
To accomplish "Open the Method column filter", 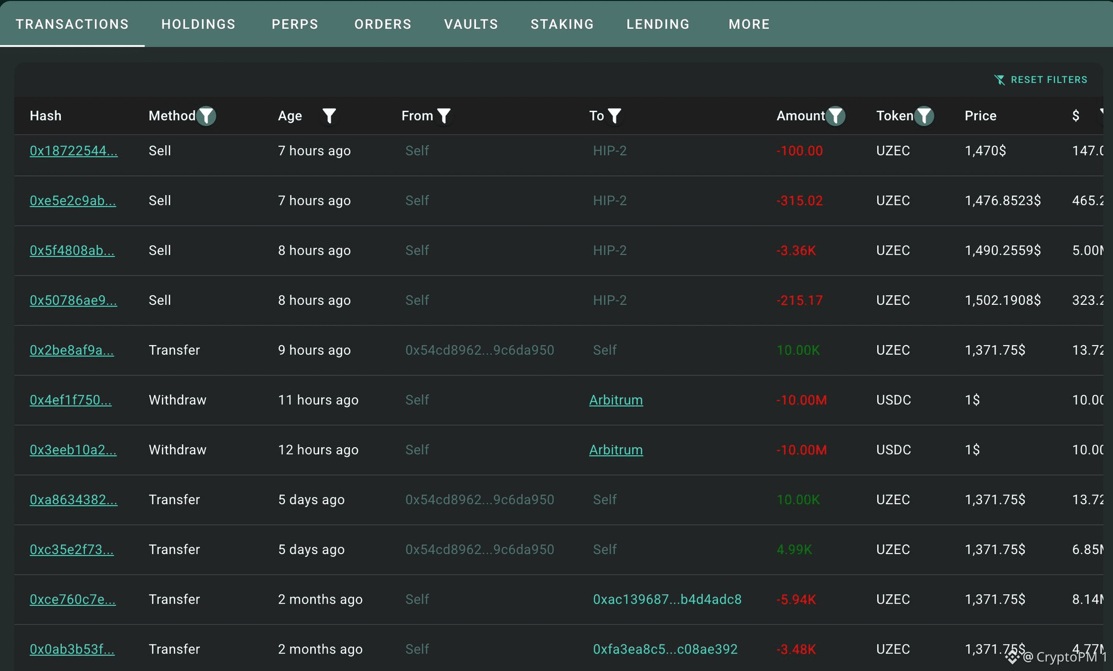I will [206, 116].
